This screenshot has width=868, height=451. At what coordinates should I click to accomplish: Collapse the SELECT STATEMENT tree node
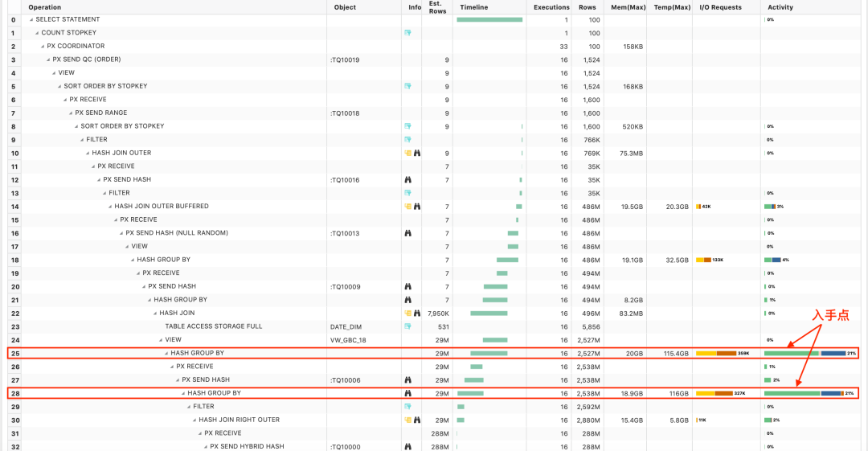click(x=31, y=19)
